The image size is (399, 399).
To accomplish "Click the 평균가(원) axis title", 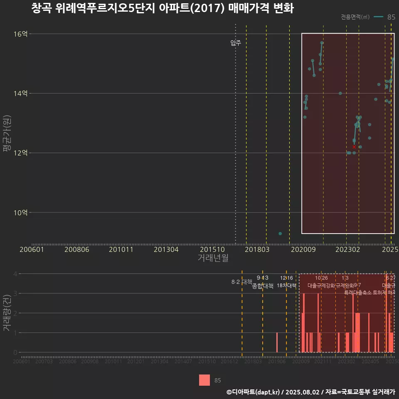I will tap(7, 133).
